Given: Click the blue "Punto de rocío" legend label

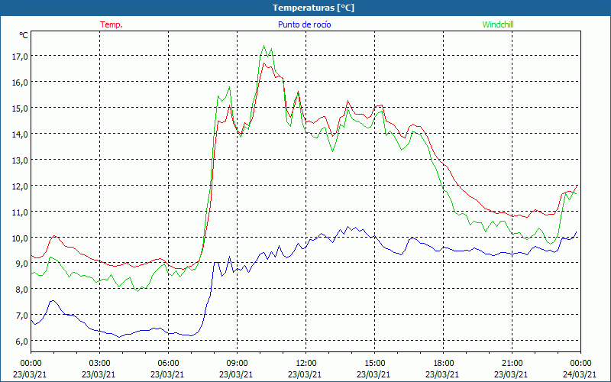Looking at the screenshot, I should click(x=304, y=24).
